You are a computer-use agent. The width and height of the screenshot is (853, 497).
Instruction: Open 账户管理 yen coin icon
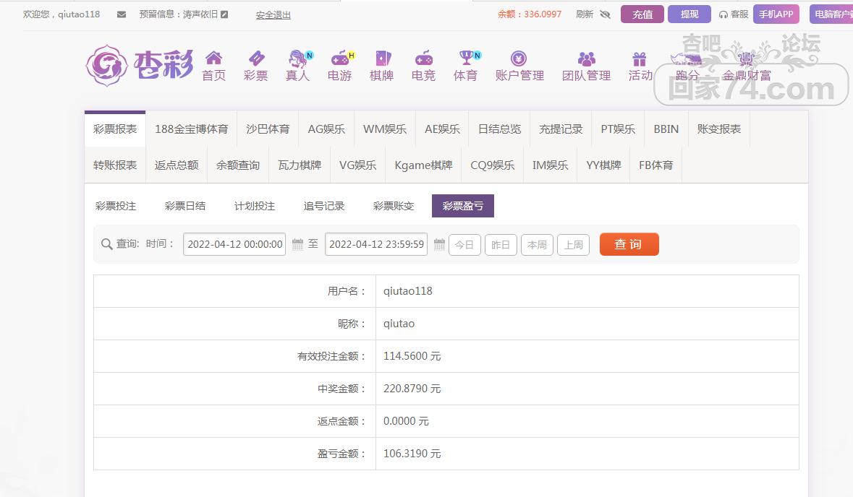coord(519,59)
